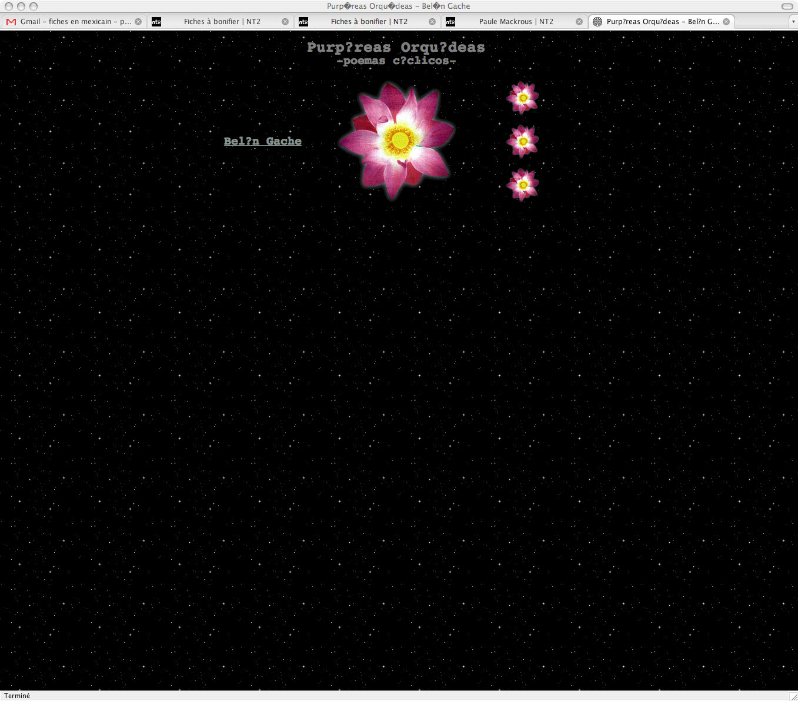The width and height of the screenshot is (798, 701).
Task: Click the red close window button
Action: tap(9, 6)
